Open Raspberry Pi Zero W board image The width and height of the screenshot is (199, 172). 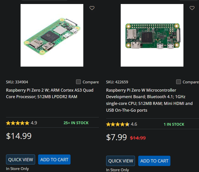pyautogui.click(x=152, y=35)
